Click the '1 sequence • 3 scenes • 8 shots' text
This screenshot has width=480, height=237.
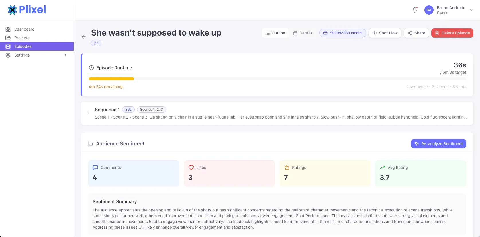pos(436,87)
